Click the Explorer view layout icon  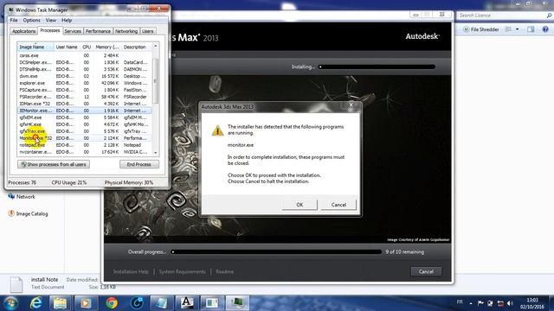tap(508, 29)
